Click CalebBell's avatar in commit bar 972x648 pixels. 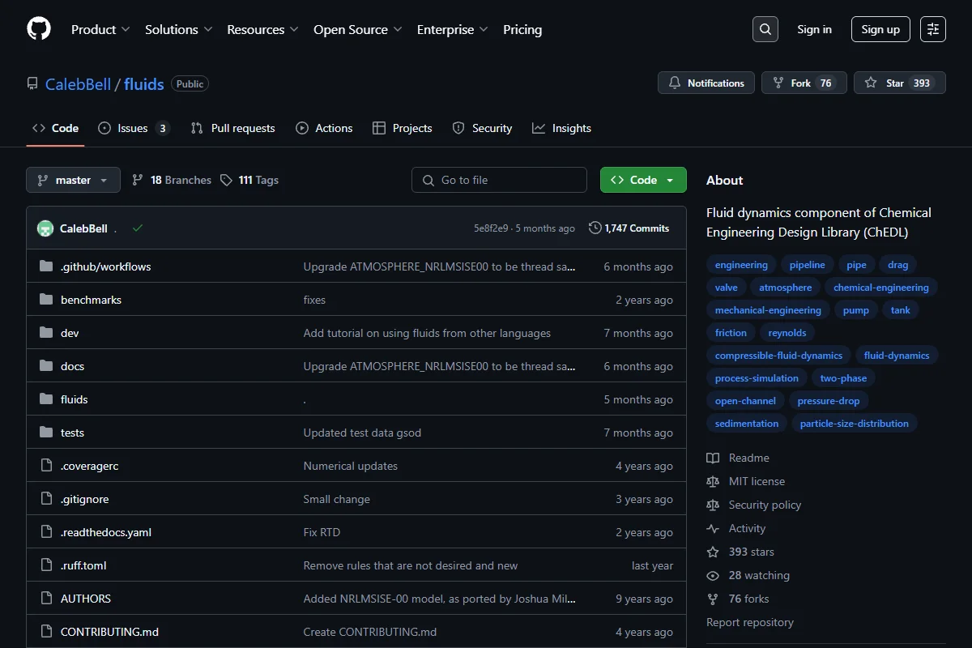coord(45,228)
